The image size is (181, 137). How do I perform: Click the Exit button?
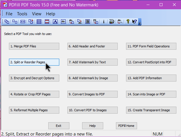[59, 126]
